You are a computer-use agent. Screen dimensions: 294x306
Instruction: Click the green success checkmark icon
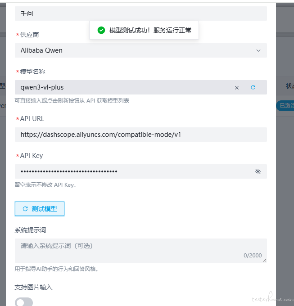(x=101, y=30)
